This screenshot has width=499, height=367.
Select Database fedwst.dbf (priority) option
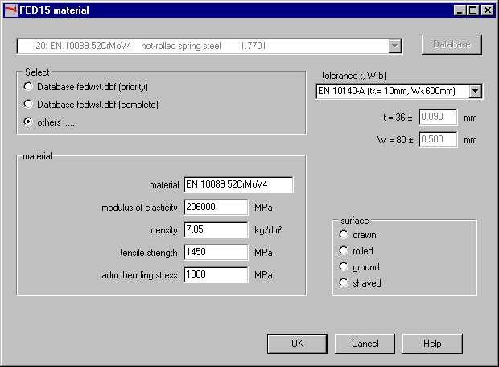(x=29, y=86)
